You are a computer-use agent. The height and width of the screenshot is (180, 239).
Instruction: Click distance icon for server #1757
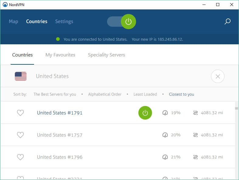click(x=196, y=135)
